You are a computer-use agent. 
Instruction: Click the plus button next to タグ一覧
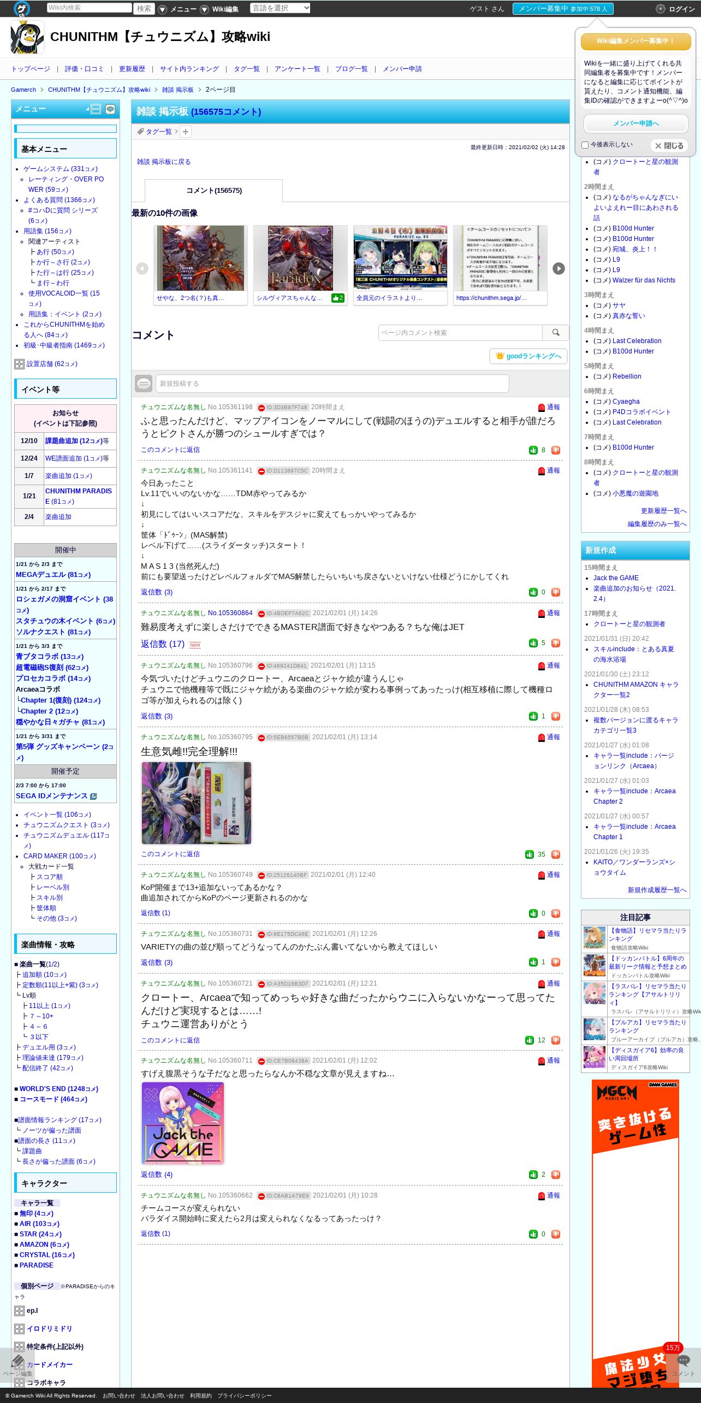point(186,132)
